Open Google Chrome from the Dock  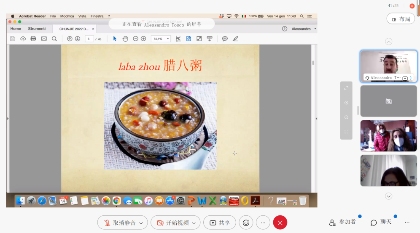116,201
